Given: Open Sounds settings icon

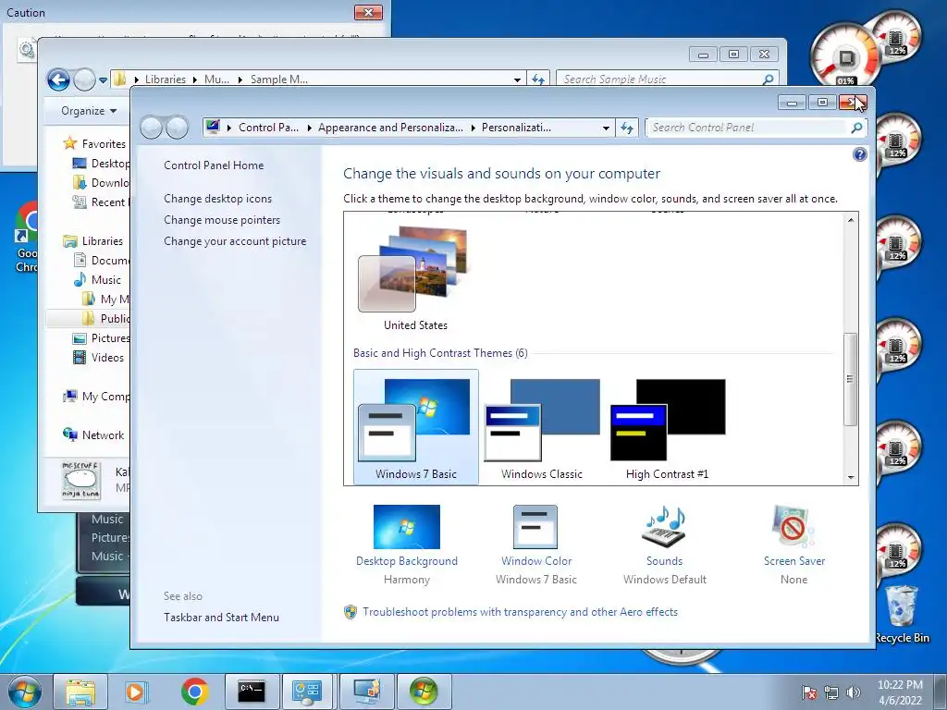Looking at the screenshot, I should pyautogui.click(x=664, y=526).
